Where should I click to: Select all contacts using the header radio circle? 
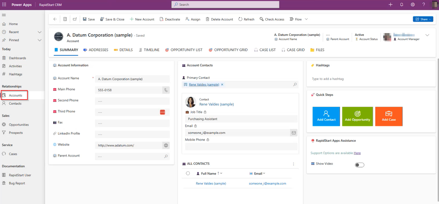tap(188, 173)
